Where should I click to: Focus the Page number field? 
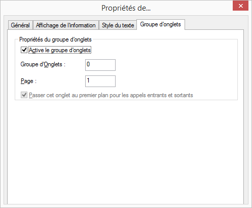point(100,81)
